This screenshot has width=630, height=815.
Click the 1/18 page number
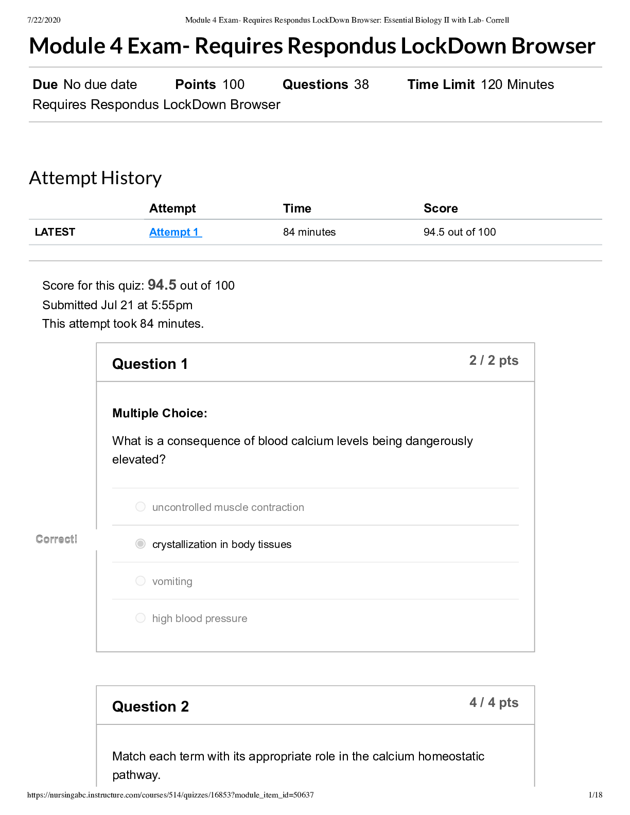pyautogui.click(x=595, y=795)
